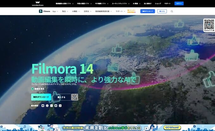215x131 pixels.
Task: Expand 動画編集関連知識 dropdown
Action: [103, 11]
